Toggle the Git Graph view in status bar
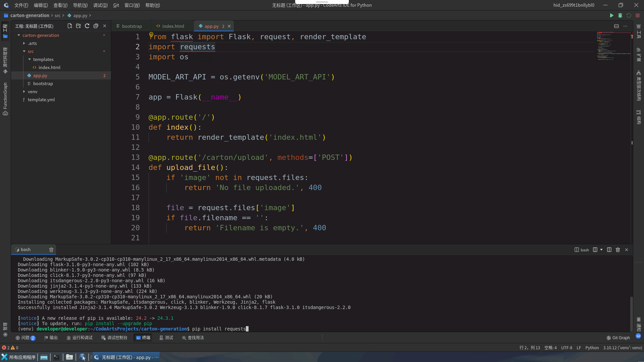This screenshot has width=644, height=362. [618, 338]
